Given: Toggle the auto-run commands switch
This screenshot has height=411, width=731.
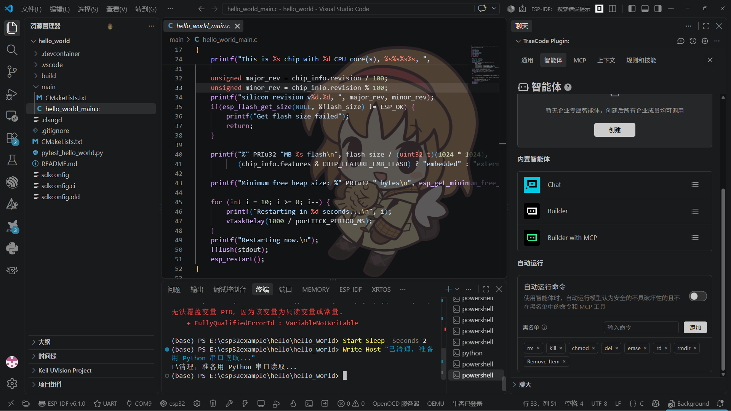Looking at the screenshot, I should click(x=698, y=296).
